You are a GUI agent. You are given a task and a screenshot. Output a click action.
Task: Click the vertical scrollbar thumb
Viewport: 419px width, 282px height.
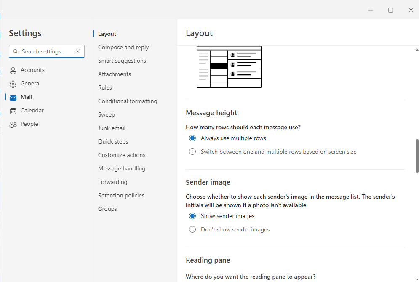417,156
